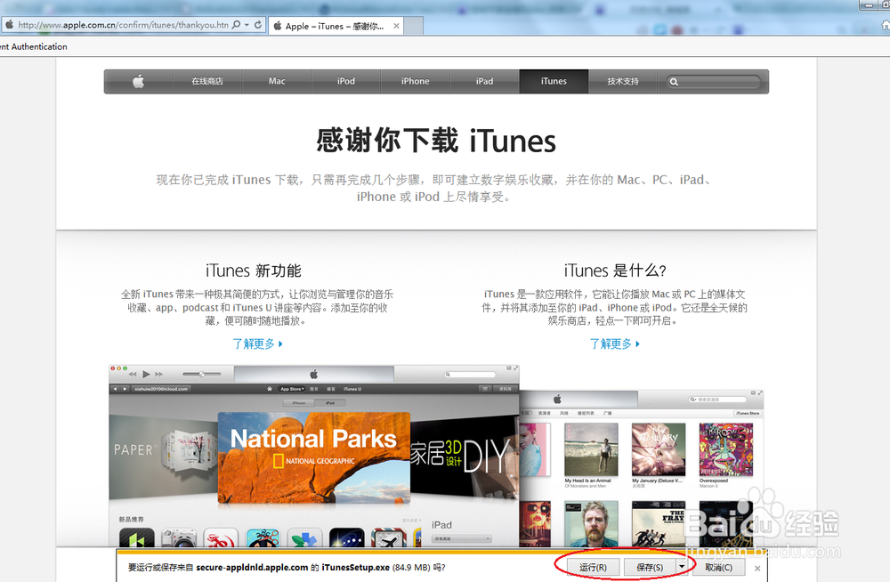Click the iTunes U tab in screenshot

pyautogui.click(x=352, y=389)
